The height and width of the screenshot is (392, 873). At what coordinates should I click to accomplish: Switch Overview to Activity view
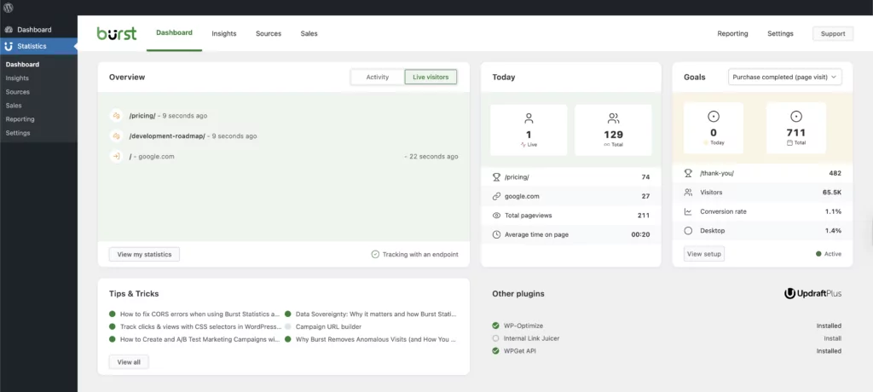(x=378, y=77)
